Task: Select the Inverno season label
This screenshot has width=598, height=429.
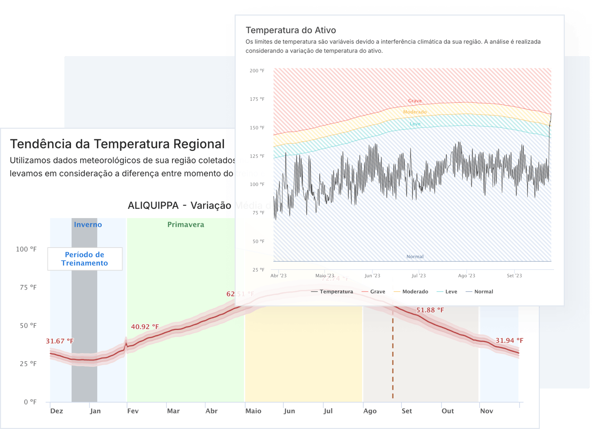Action: click(88, 224)
